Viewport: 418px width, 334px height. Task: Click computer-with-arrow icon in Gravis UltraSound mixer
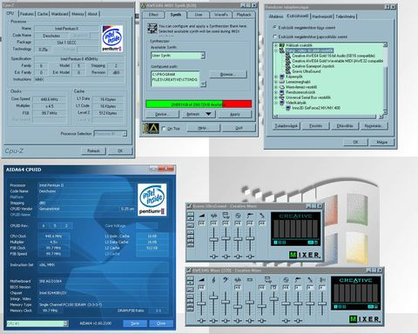pyautogui.click(x=226, y=216)
